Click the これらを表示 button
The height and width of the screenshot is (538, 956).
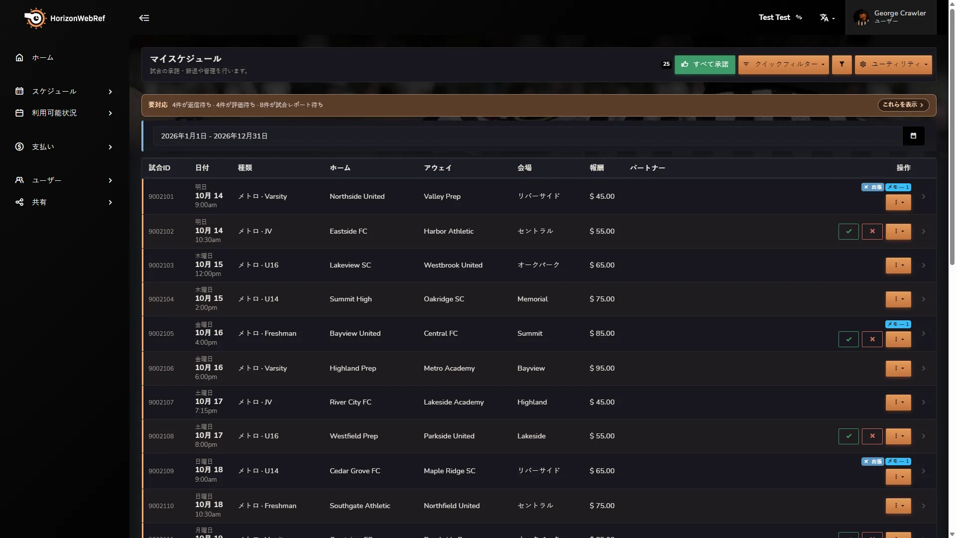(x=903, y=105)
